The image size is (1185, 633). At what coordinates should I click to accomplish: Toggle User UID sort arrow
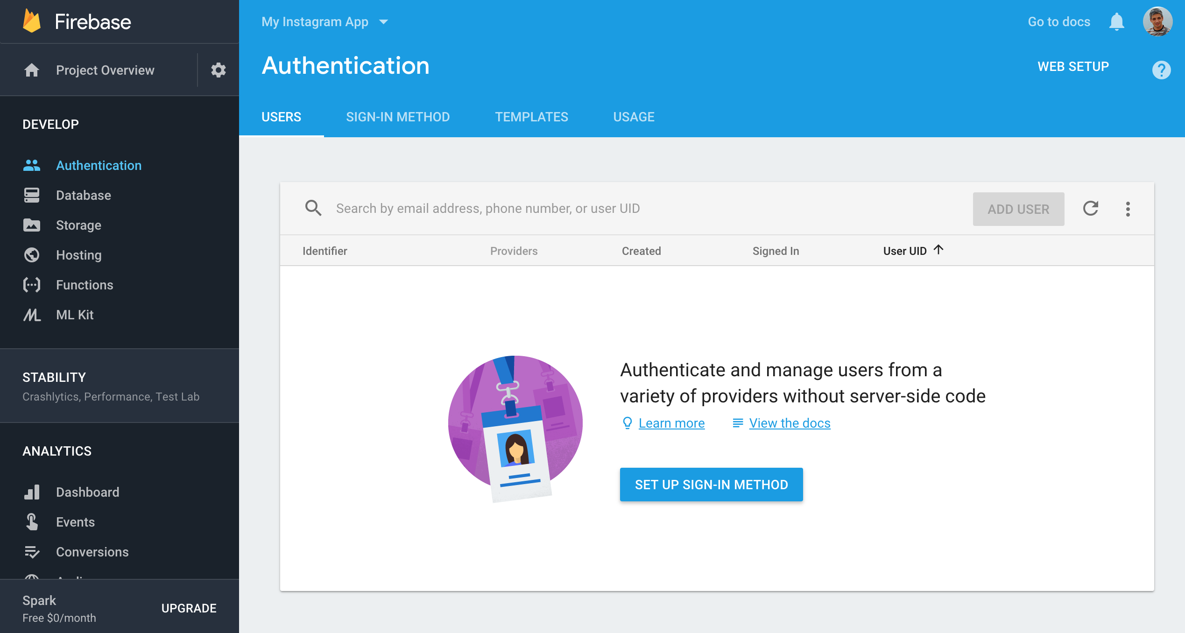938,250
